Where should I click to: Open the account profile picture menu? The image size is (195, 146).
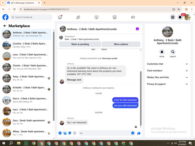[x=188, y=17]
